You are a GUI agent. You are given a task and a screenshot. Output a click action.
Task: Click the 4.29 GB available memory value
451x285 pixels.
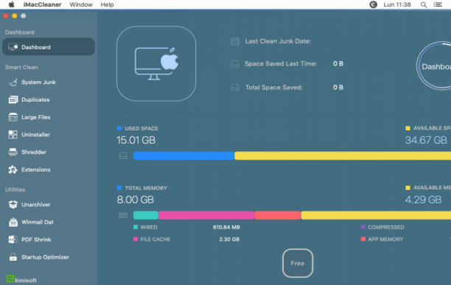pyautogui.click(x=424, y=200)
